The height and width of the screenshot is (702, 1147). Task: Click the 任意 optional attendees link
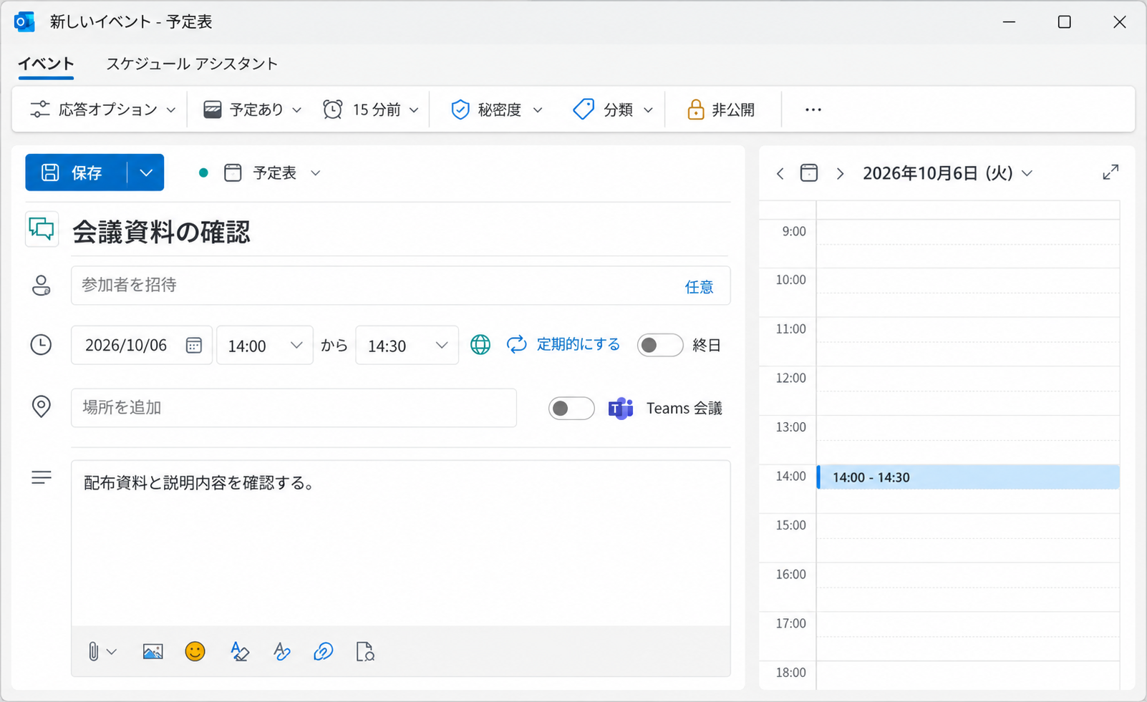coord(699,287)
